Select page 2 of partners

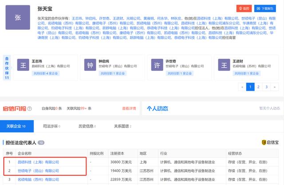tap(260, 87)
